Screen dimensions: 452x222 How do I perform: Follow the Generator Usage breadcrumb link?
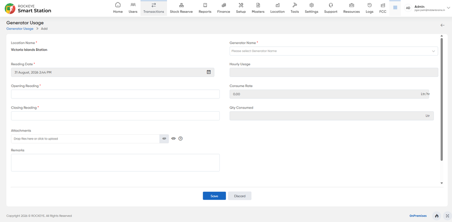point(20,29)
